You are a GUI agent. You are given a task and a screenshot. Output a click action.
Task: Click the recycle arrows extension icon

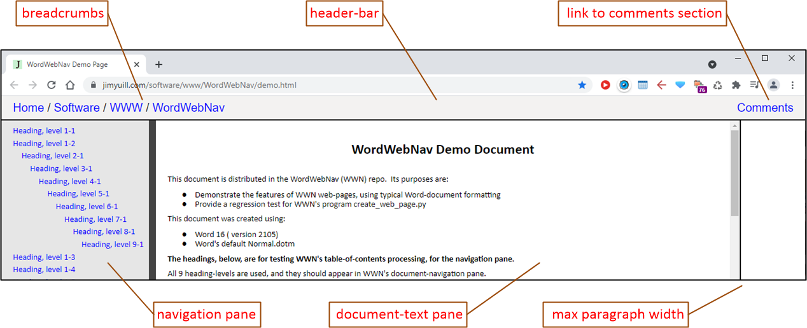point(718,85)
